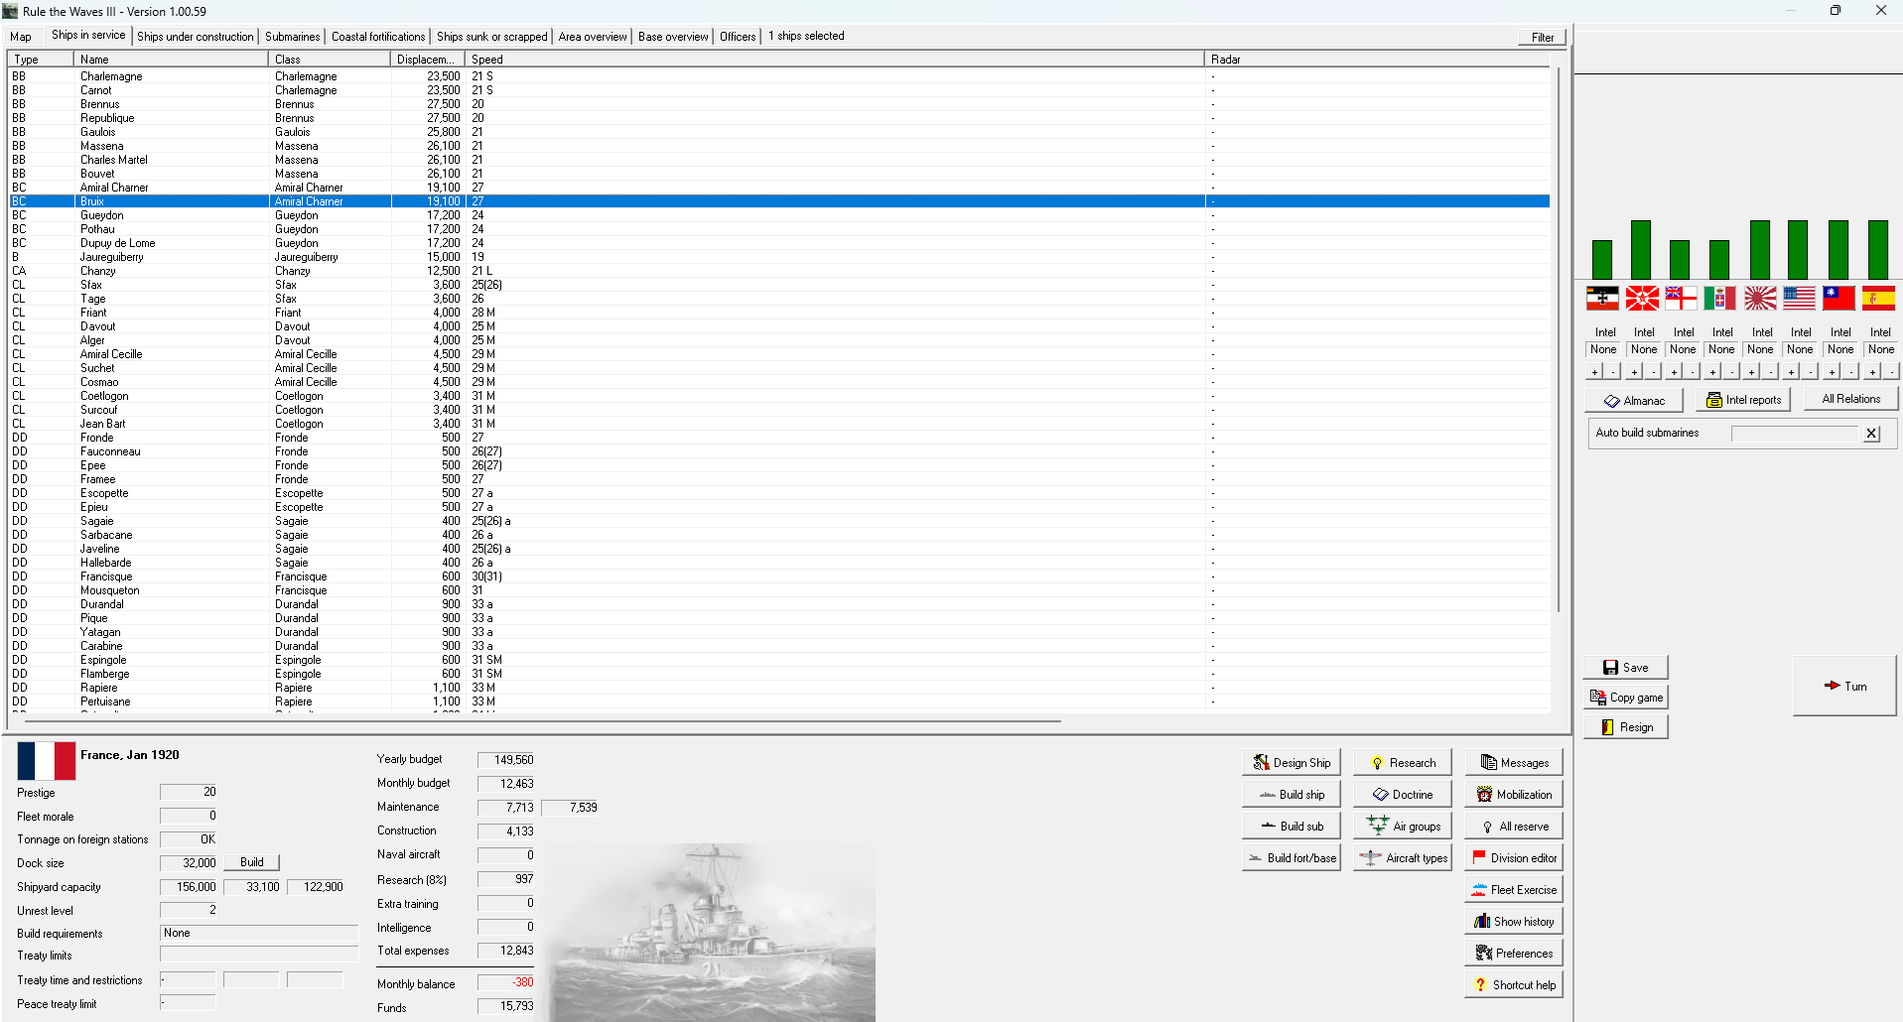Click the Spanish flag
The height and width of the screenshot is (1022, 1903).
(x=1878, y=298)
